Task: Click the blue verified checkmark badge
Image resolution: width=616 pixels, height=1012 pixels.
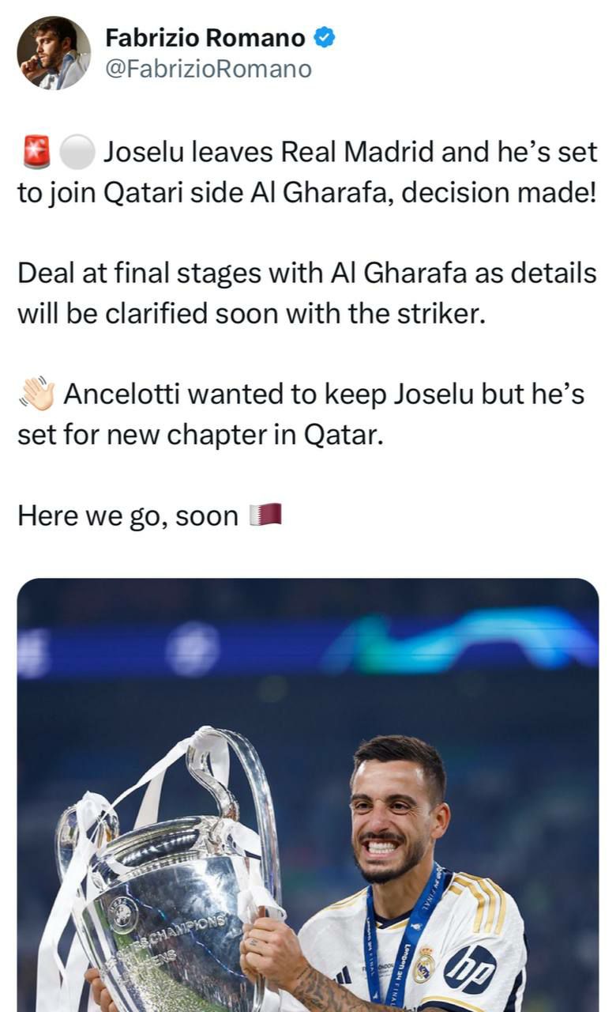Action: [x=325, y=36]
